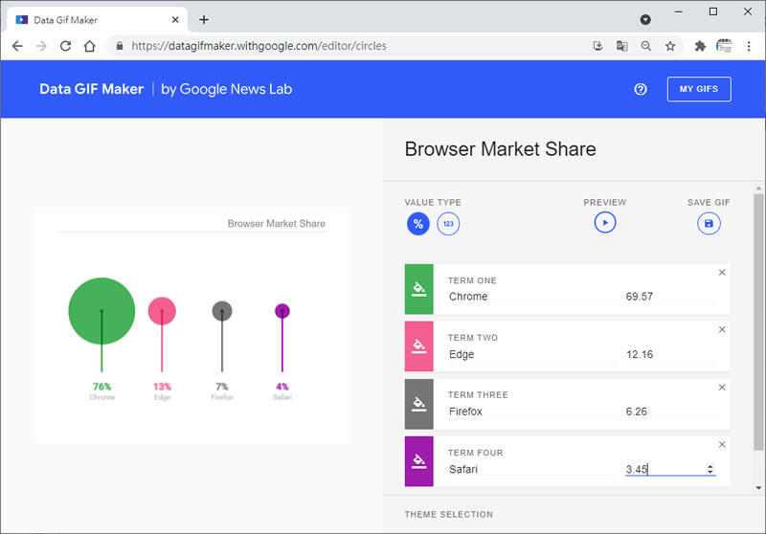Select the percent value type
The image size is (766, 534).
tap(417, 224)
